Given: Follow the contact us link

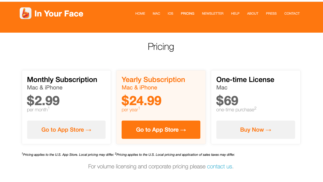Looking at the screenshot, I should [x=219, y=167].
